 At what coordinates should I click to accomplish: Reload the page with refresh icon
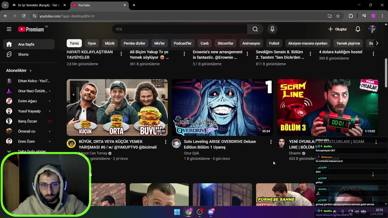click(x=24, y=16)
